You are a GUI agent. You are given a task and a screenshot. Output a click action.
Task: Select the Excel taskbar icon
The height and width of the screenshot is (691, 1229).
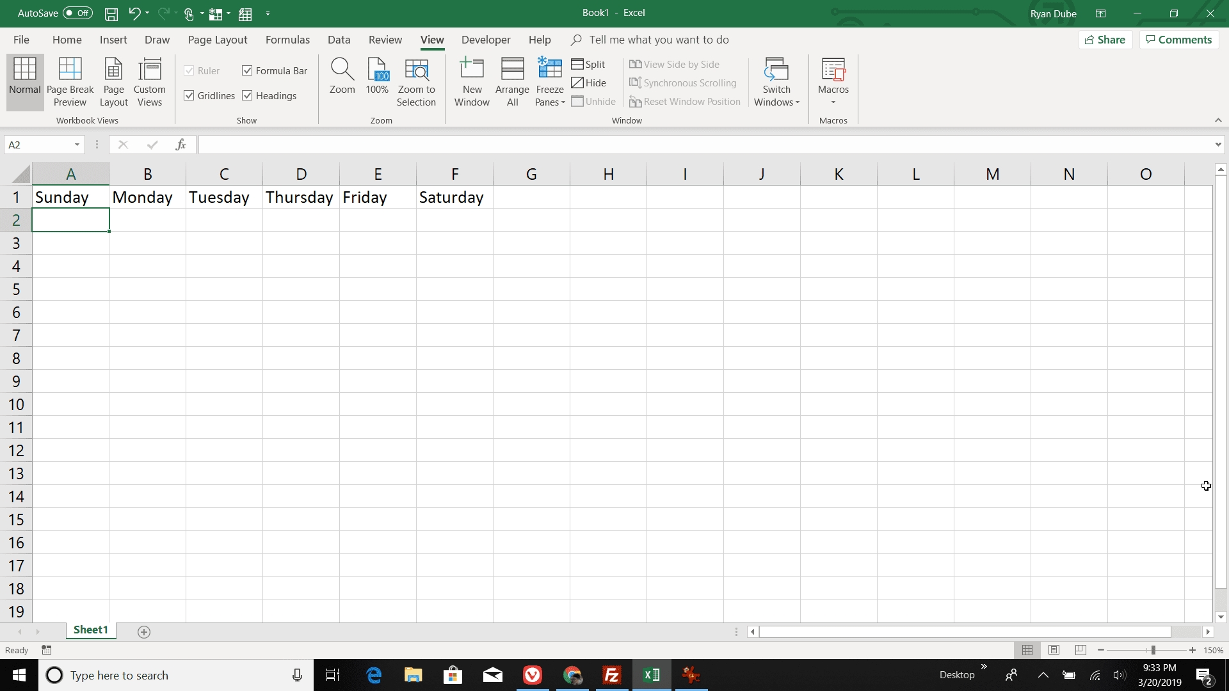tap(651, 674)
